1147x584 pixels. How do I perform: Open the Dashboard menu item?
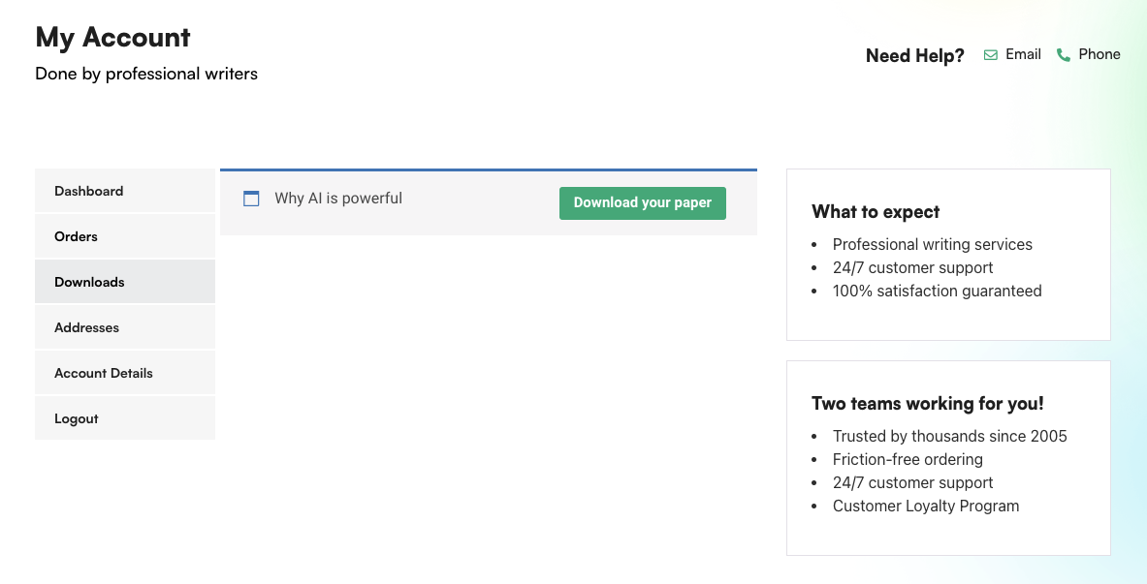point(89,191)
